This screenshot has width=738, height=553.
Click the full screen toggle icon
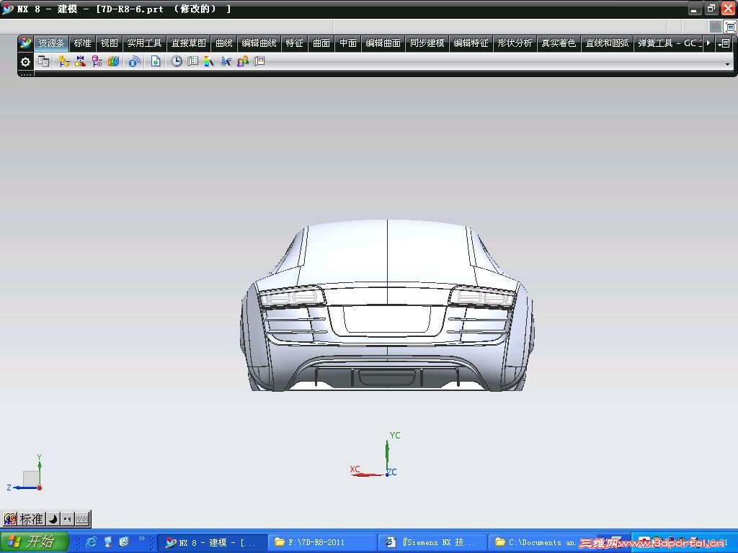[730, 27]
